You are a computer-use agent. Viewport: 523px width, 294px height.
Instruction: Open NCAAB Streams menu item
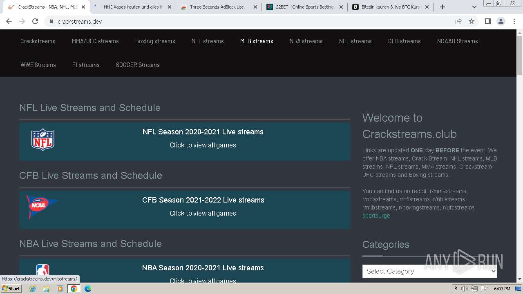(458, 41)
